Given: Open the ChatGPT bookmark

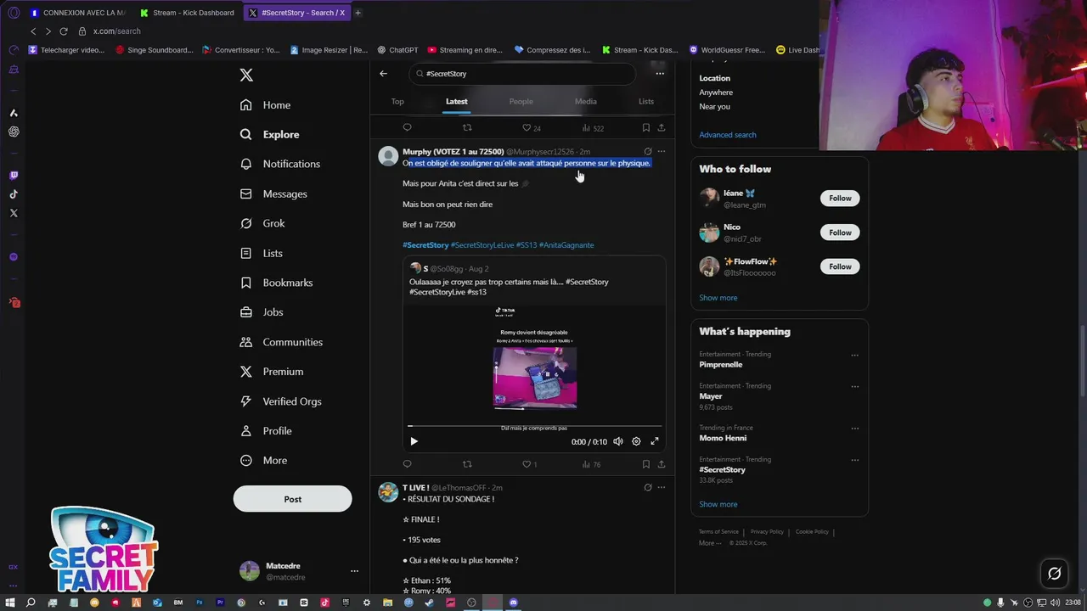Looking at the screenshot, I should click(x=398, y=50).
